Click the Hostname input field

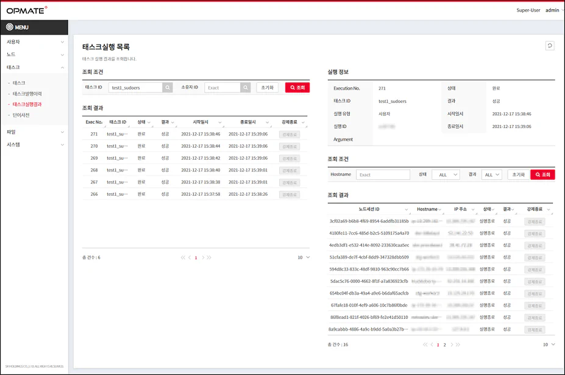pyautogui.click(x=383, y=175)
